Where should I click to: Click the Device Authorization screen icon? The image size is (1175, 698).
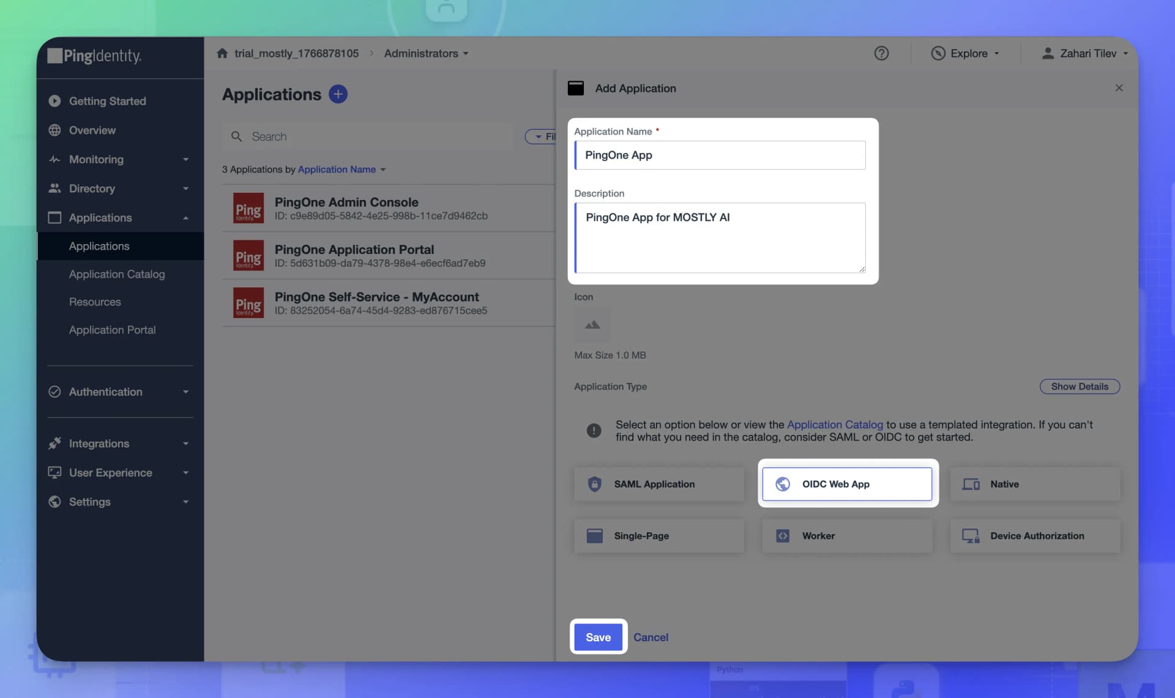pyautogui.click(x=971, y=536)
